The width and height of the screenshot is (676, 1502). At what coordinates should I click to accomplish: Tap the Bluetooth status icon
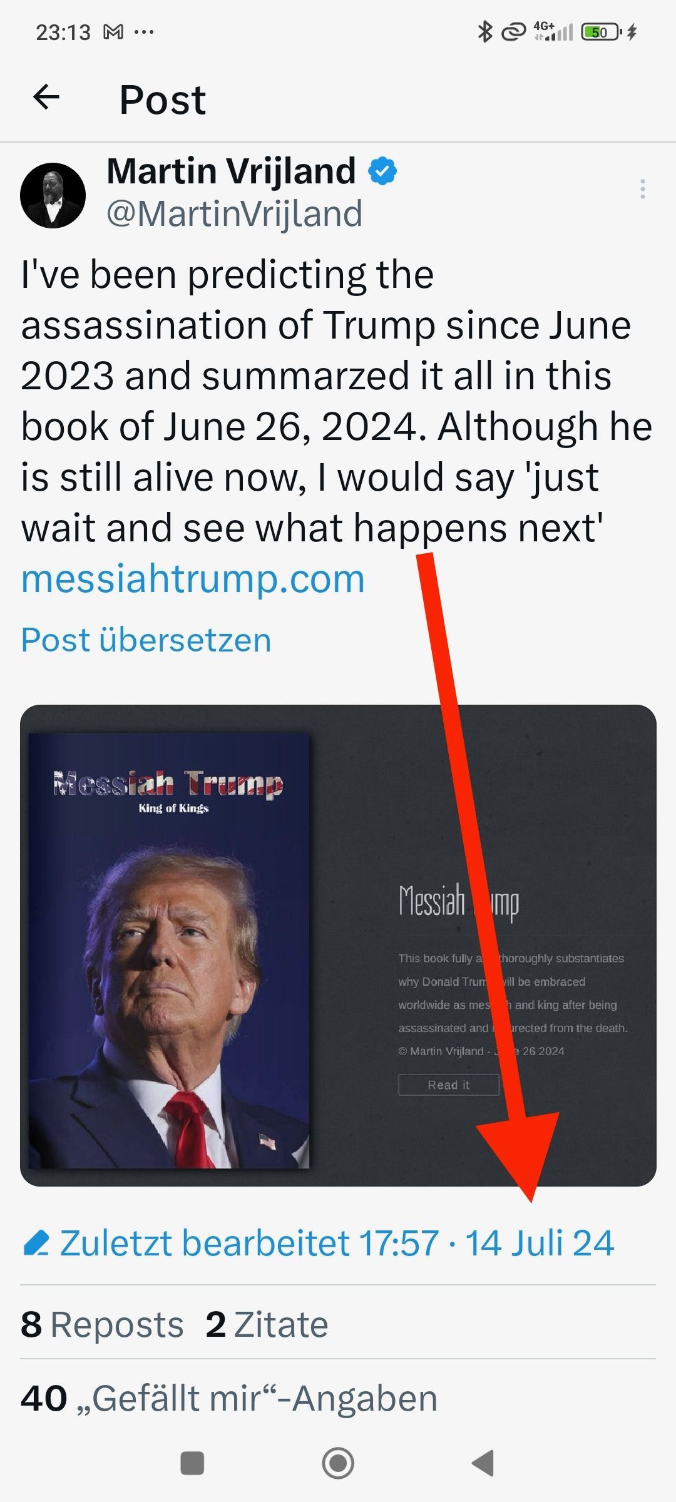(x=484, y=31)
